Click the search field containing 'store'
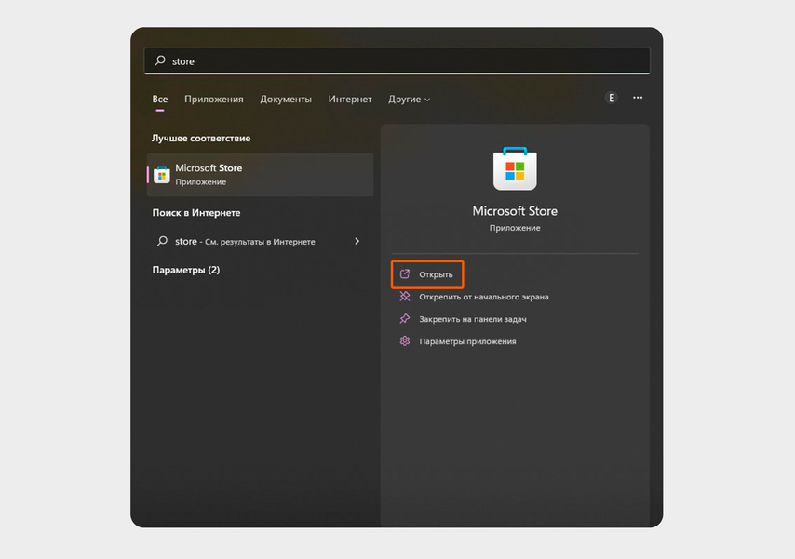The image size is (795, 559). tap(397, 60)
